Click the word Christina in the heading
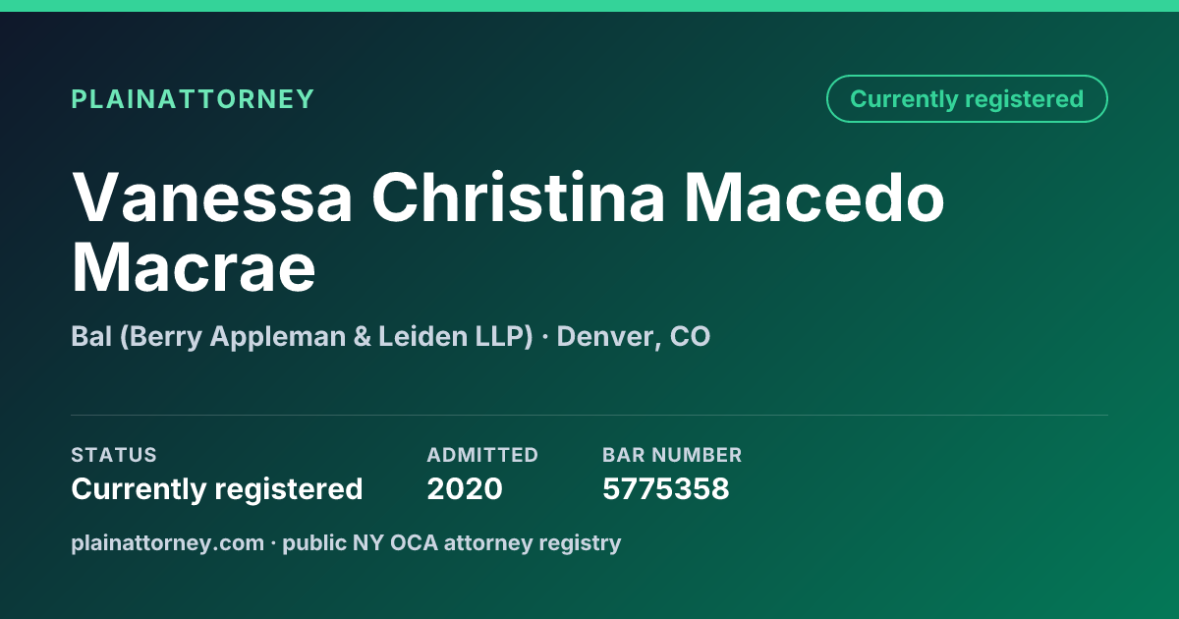The height and width of the screenshot is (619, 1179). click(518, 197)
